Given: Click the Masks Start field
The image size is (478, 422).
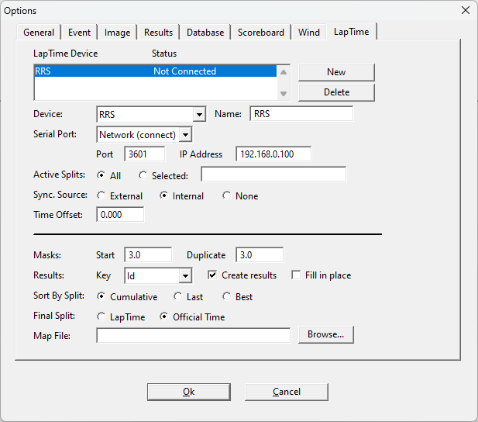Looking at the screenshot, I should pos(148,254).
